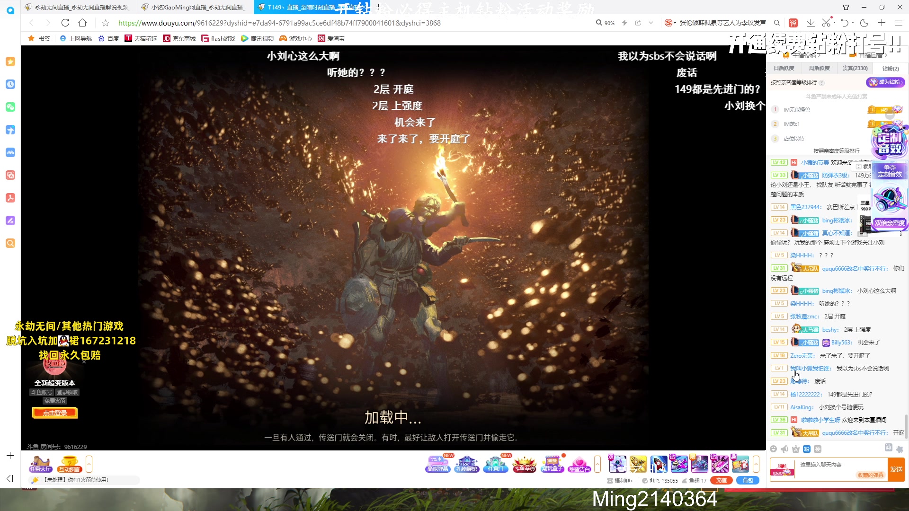This screenshot has width=909, height=511.
Task: Toggle the 梗 meme option in chat
Action: tap(818, 449)
